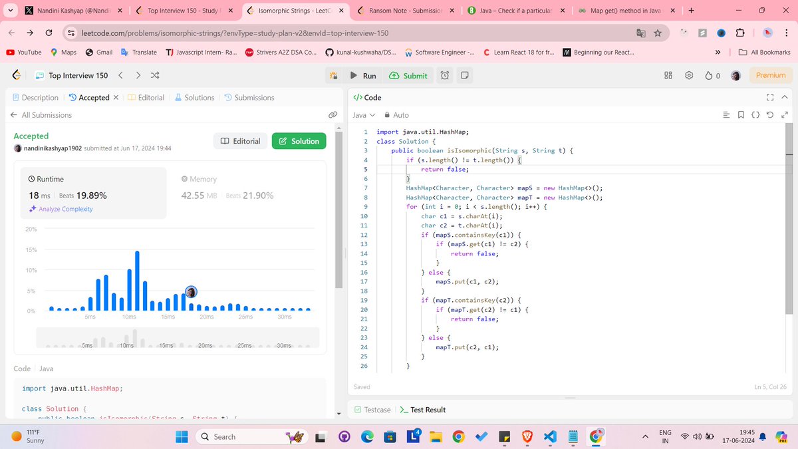Open a new browser tab
This screenshot has height=449, width=798.
tap(691, 11)
